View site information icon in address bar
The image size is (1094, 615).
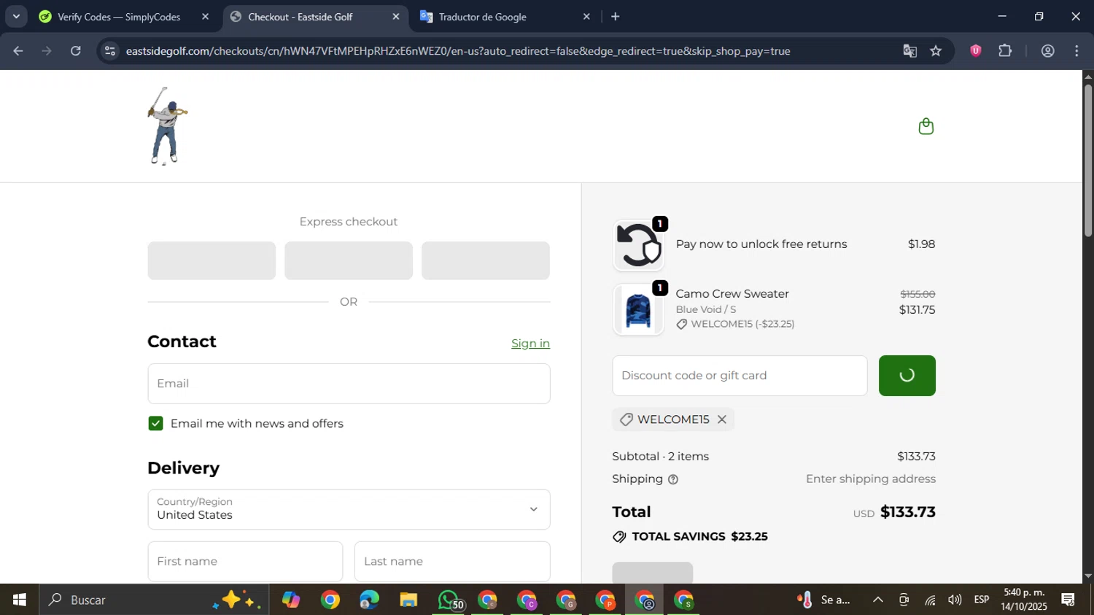coord(110,51)
